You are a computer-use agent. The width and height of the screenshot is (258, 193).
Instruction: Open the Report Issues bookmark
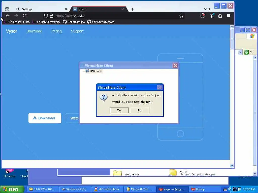click(x=74, y=22)
